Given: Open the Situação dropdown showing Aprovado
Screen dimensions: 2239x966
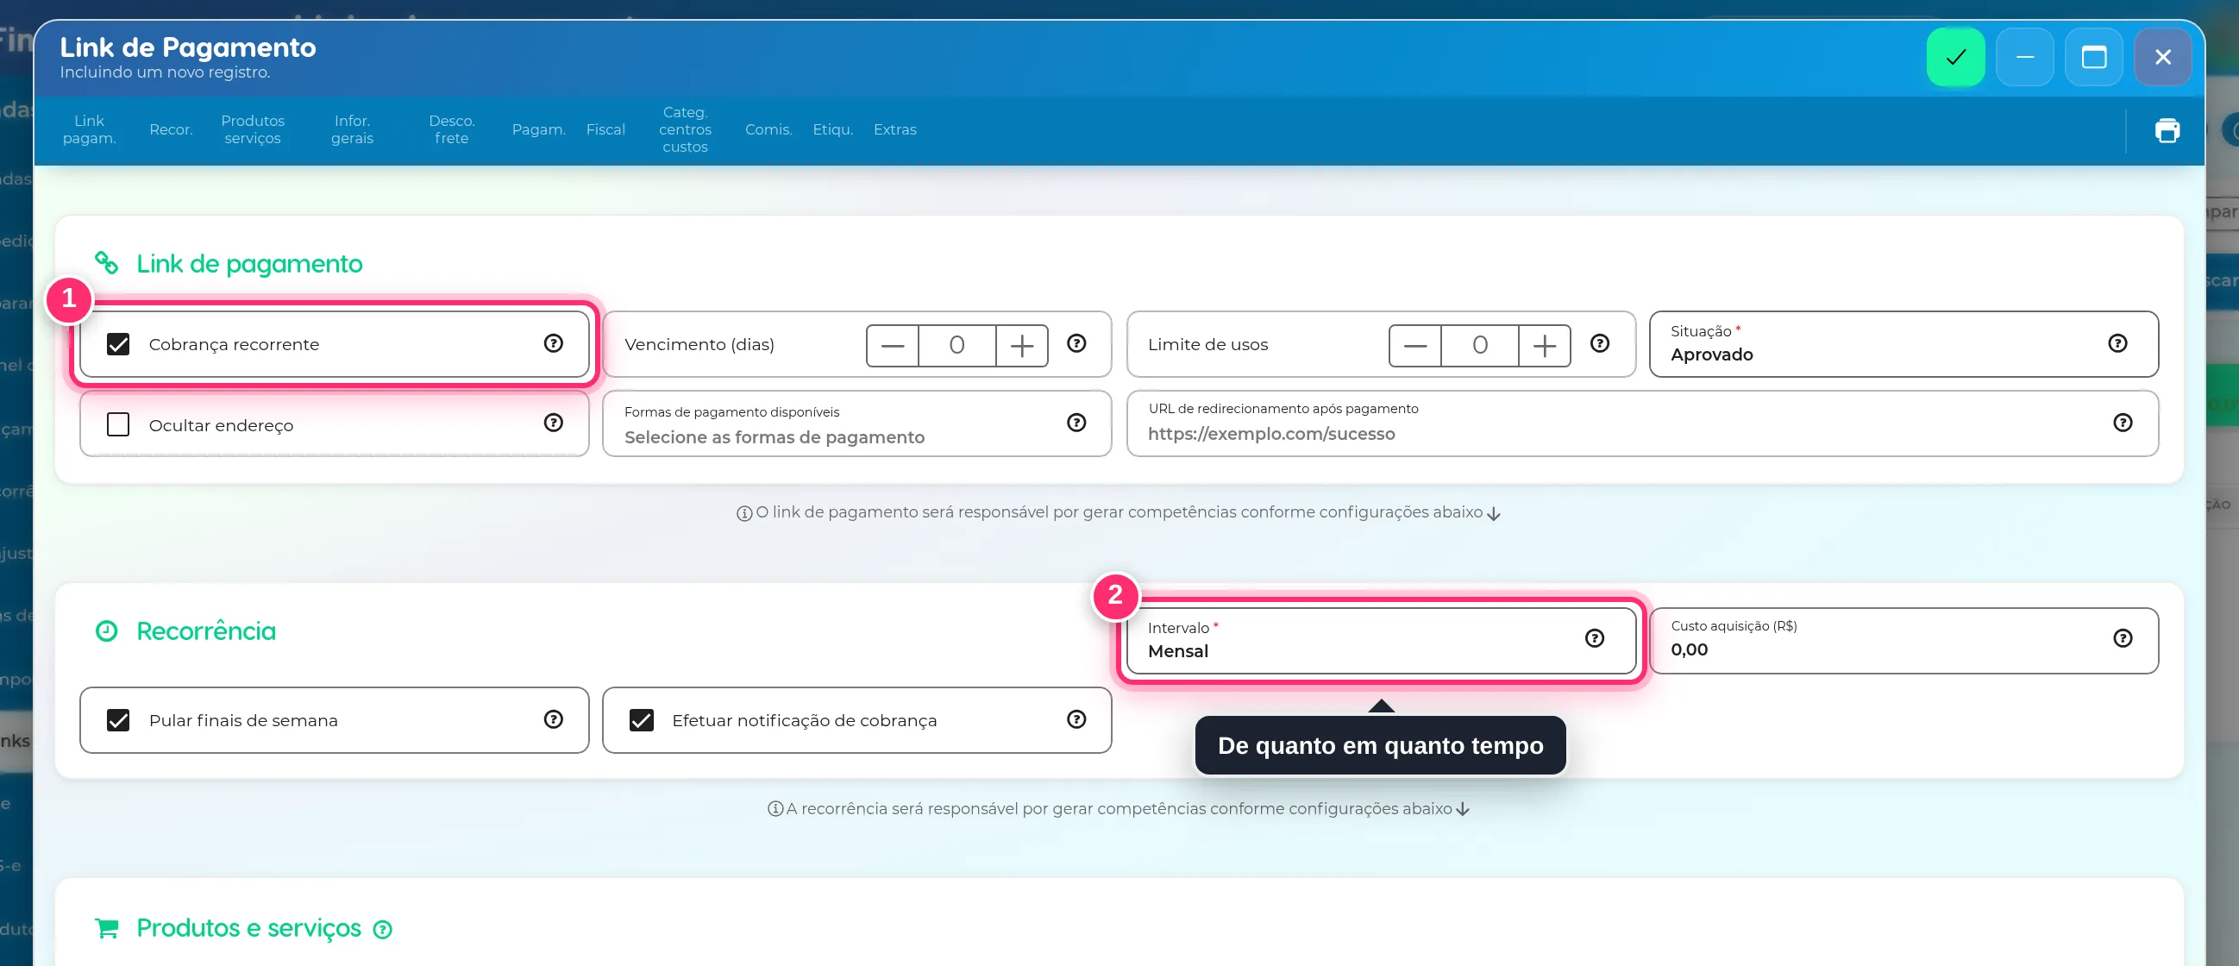Looking at the screenshot, I should click(1903, 344).
